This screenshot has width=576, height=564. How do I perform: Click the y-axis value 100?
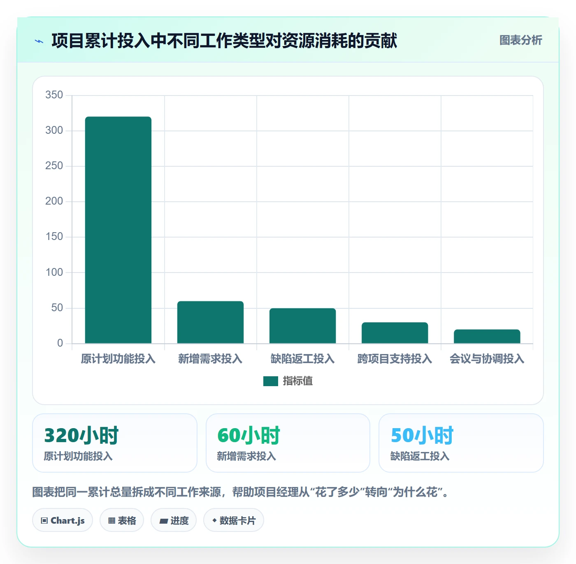[54, 273]
